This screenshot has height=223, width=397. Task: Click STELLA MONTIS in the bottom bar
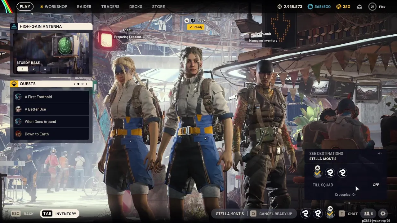point(230,214)
